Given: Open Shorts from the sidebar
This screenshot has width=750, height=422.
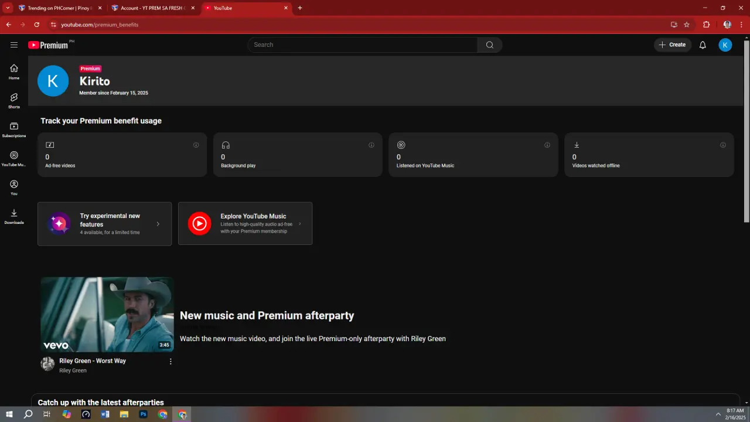Looking at the screenshot, I should [14, 101].
